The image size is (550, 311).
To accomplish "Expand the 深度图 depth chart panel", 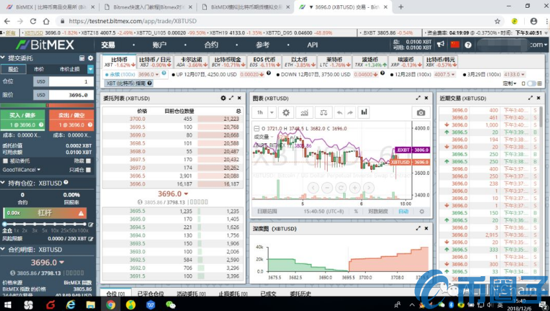I will (x=418, y=228).
